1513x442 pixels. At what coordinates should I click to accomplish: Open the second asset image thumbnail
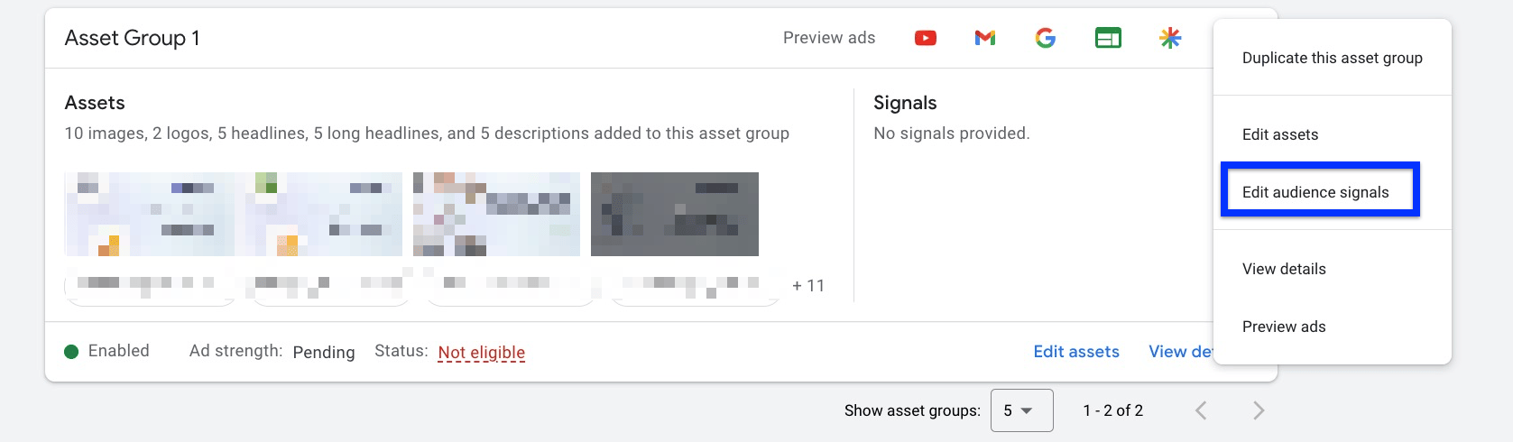pos(325,215)
